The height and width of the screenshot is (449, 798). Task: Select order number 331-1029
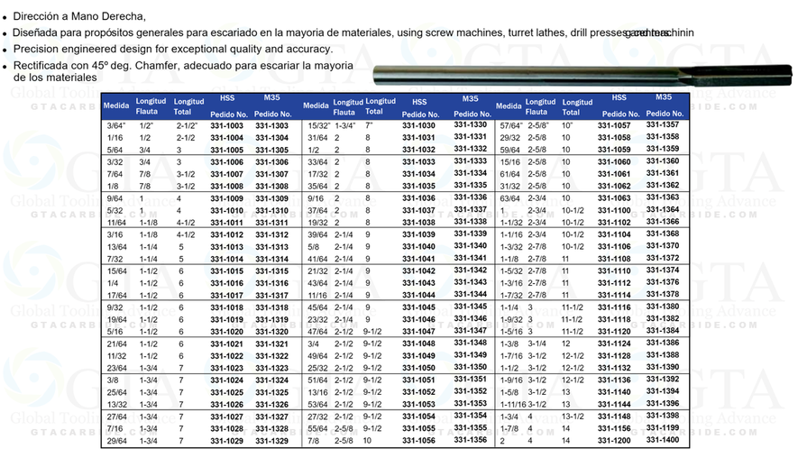point(227,441)
